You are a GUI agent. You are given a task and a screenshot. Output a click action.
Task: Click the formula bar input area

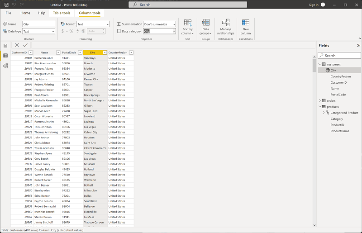coord(173,45)
